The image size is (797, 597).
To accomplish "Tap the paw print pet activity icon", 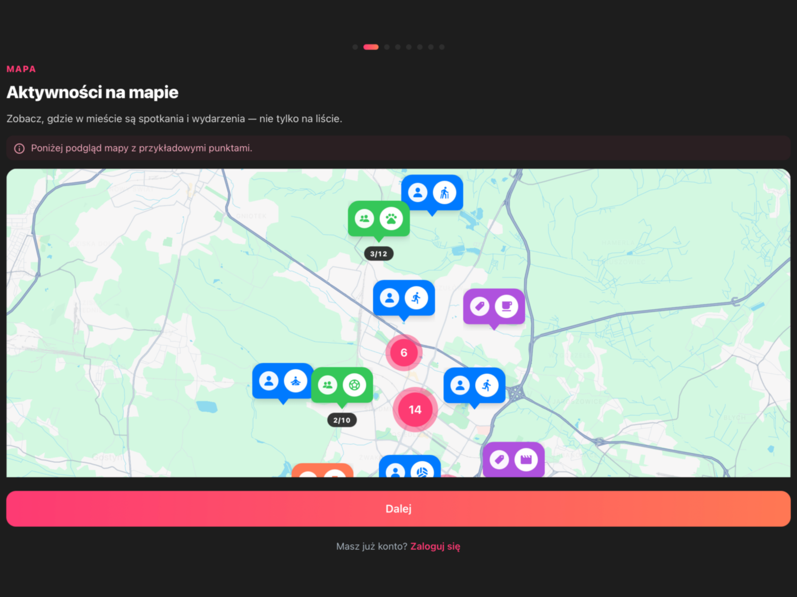I will click(391, 218).
